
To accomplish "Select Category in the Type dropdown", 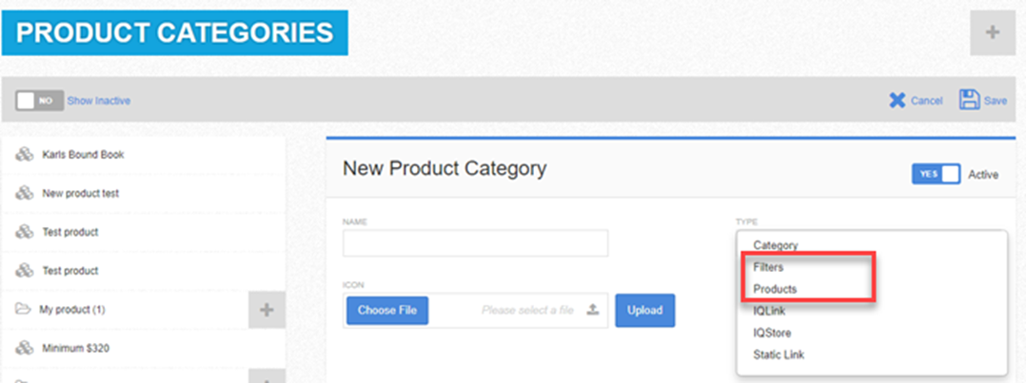I will [x=776, y=246].
